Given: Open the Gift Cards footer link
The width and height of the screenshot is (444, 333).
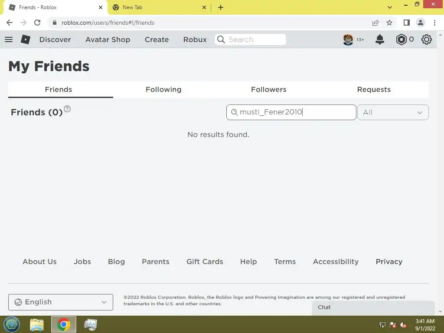Looking at the screenshot, I should [205, 261].
